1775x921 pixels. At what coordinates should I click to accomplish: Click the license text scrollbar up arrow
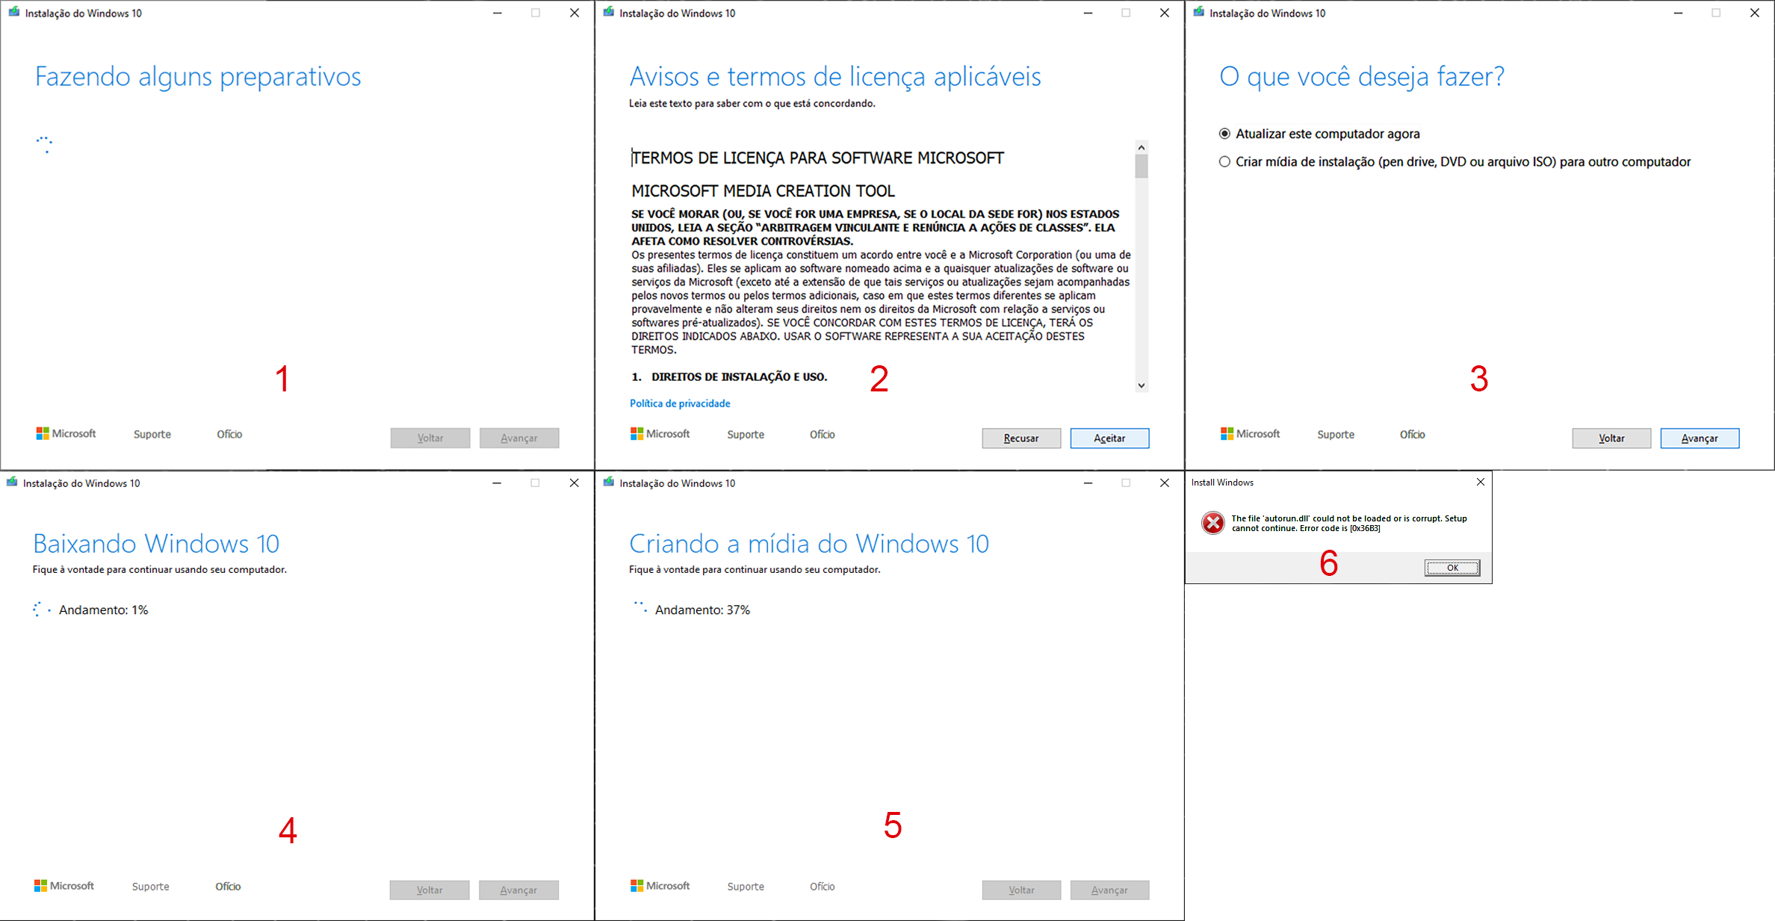[1141, 147]
